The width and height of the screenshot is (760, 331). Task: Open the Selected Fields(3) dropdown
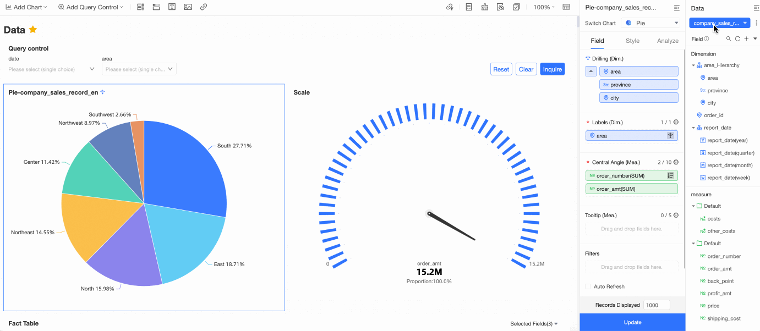534,324
